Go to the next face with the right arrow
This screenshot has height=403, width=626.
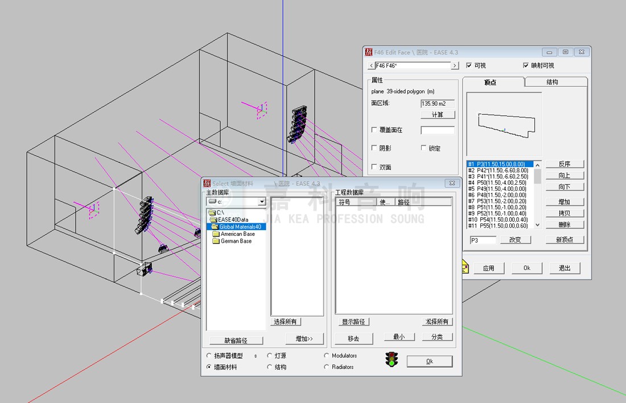click(x=455, y=66)
